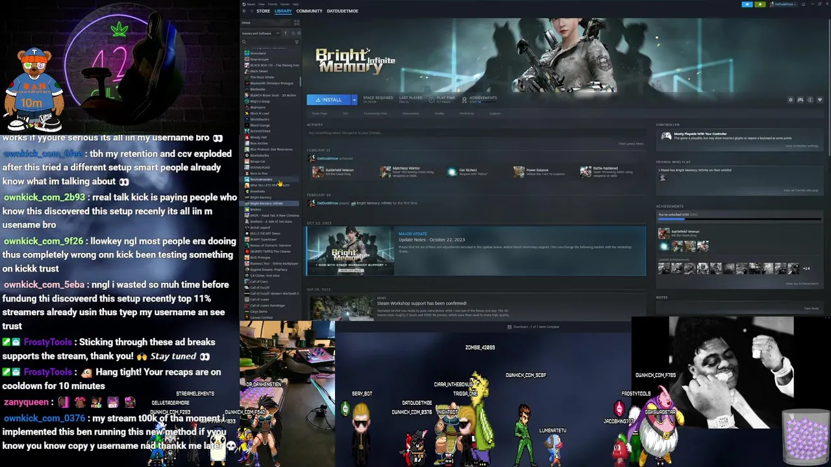Click the controller icon in Controller panel
Screen dimensions: 831x467
click(x=666, y=136)
